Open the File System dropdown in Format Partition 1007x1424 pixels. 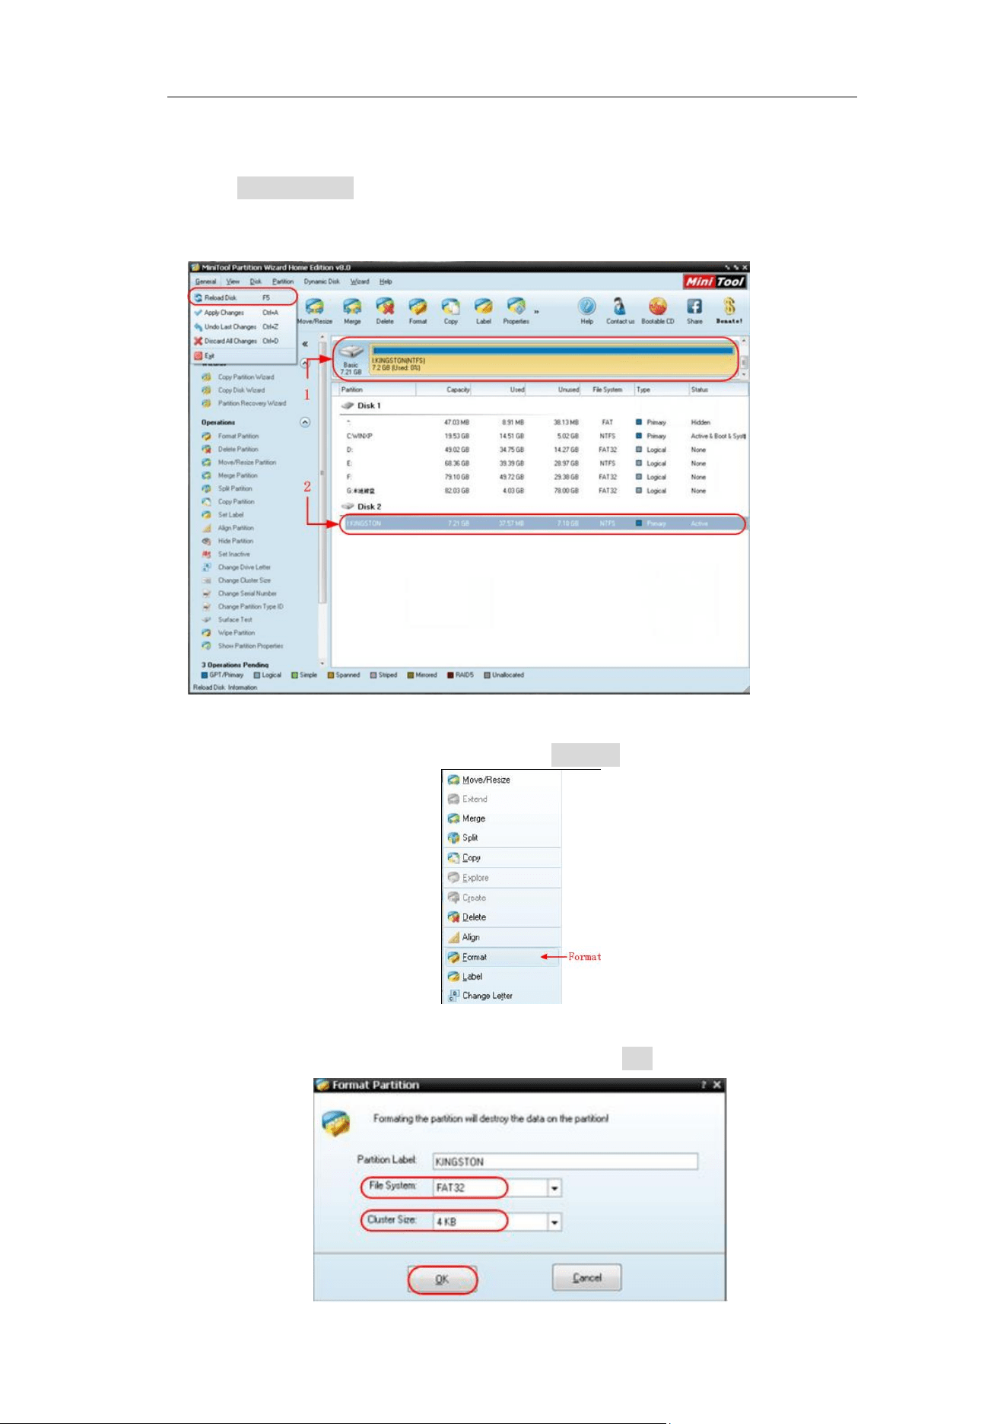[554, 1188]
